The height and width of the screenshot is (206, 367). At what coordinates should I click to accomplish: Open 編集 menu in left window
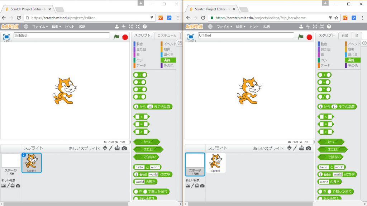56,27
